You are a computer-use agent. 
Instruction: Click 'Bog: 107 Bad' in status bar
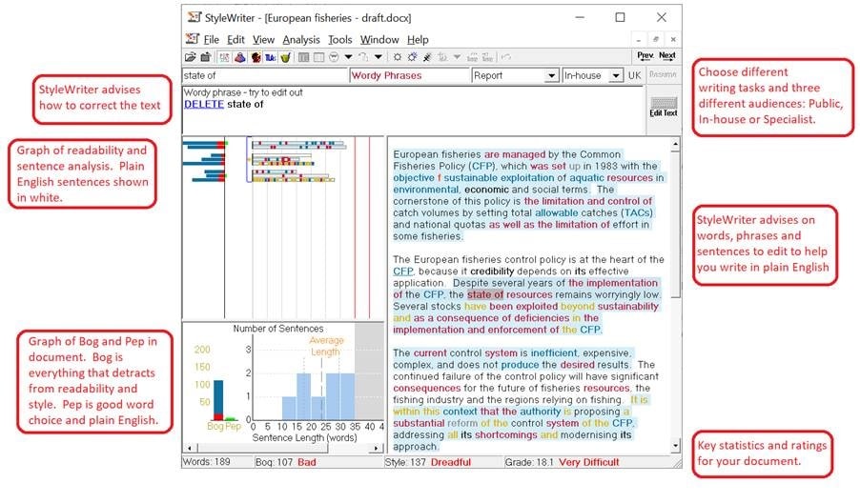[x=286, y=462]
